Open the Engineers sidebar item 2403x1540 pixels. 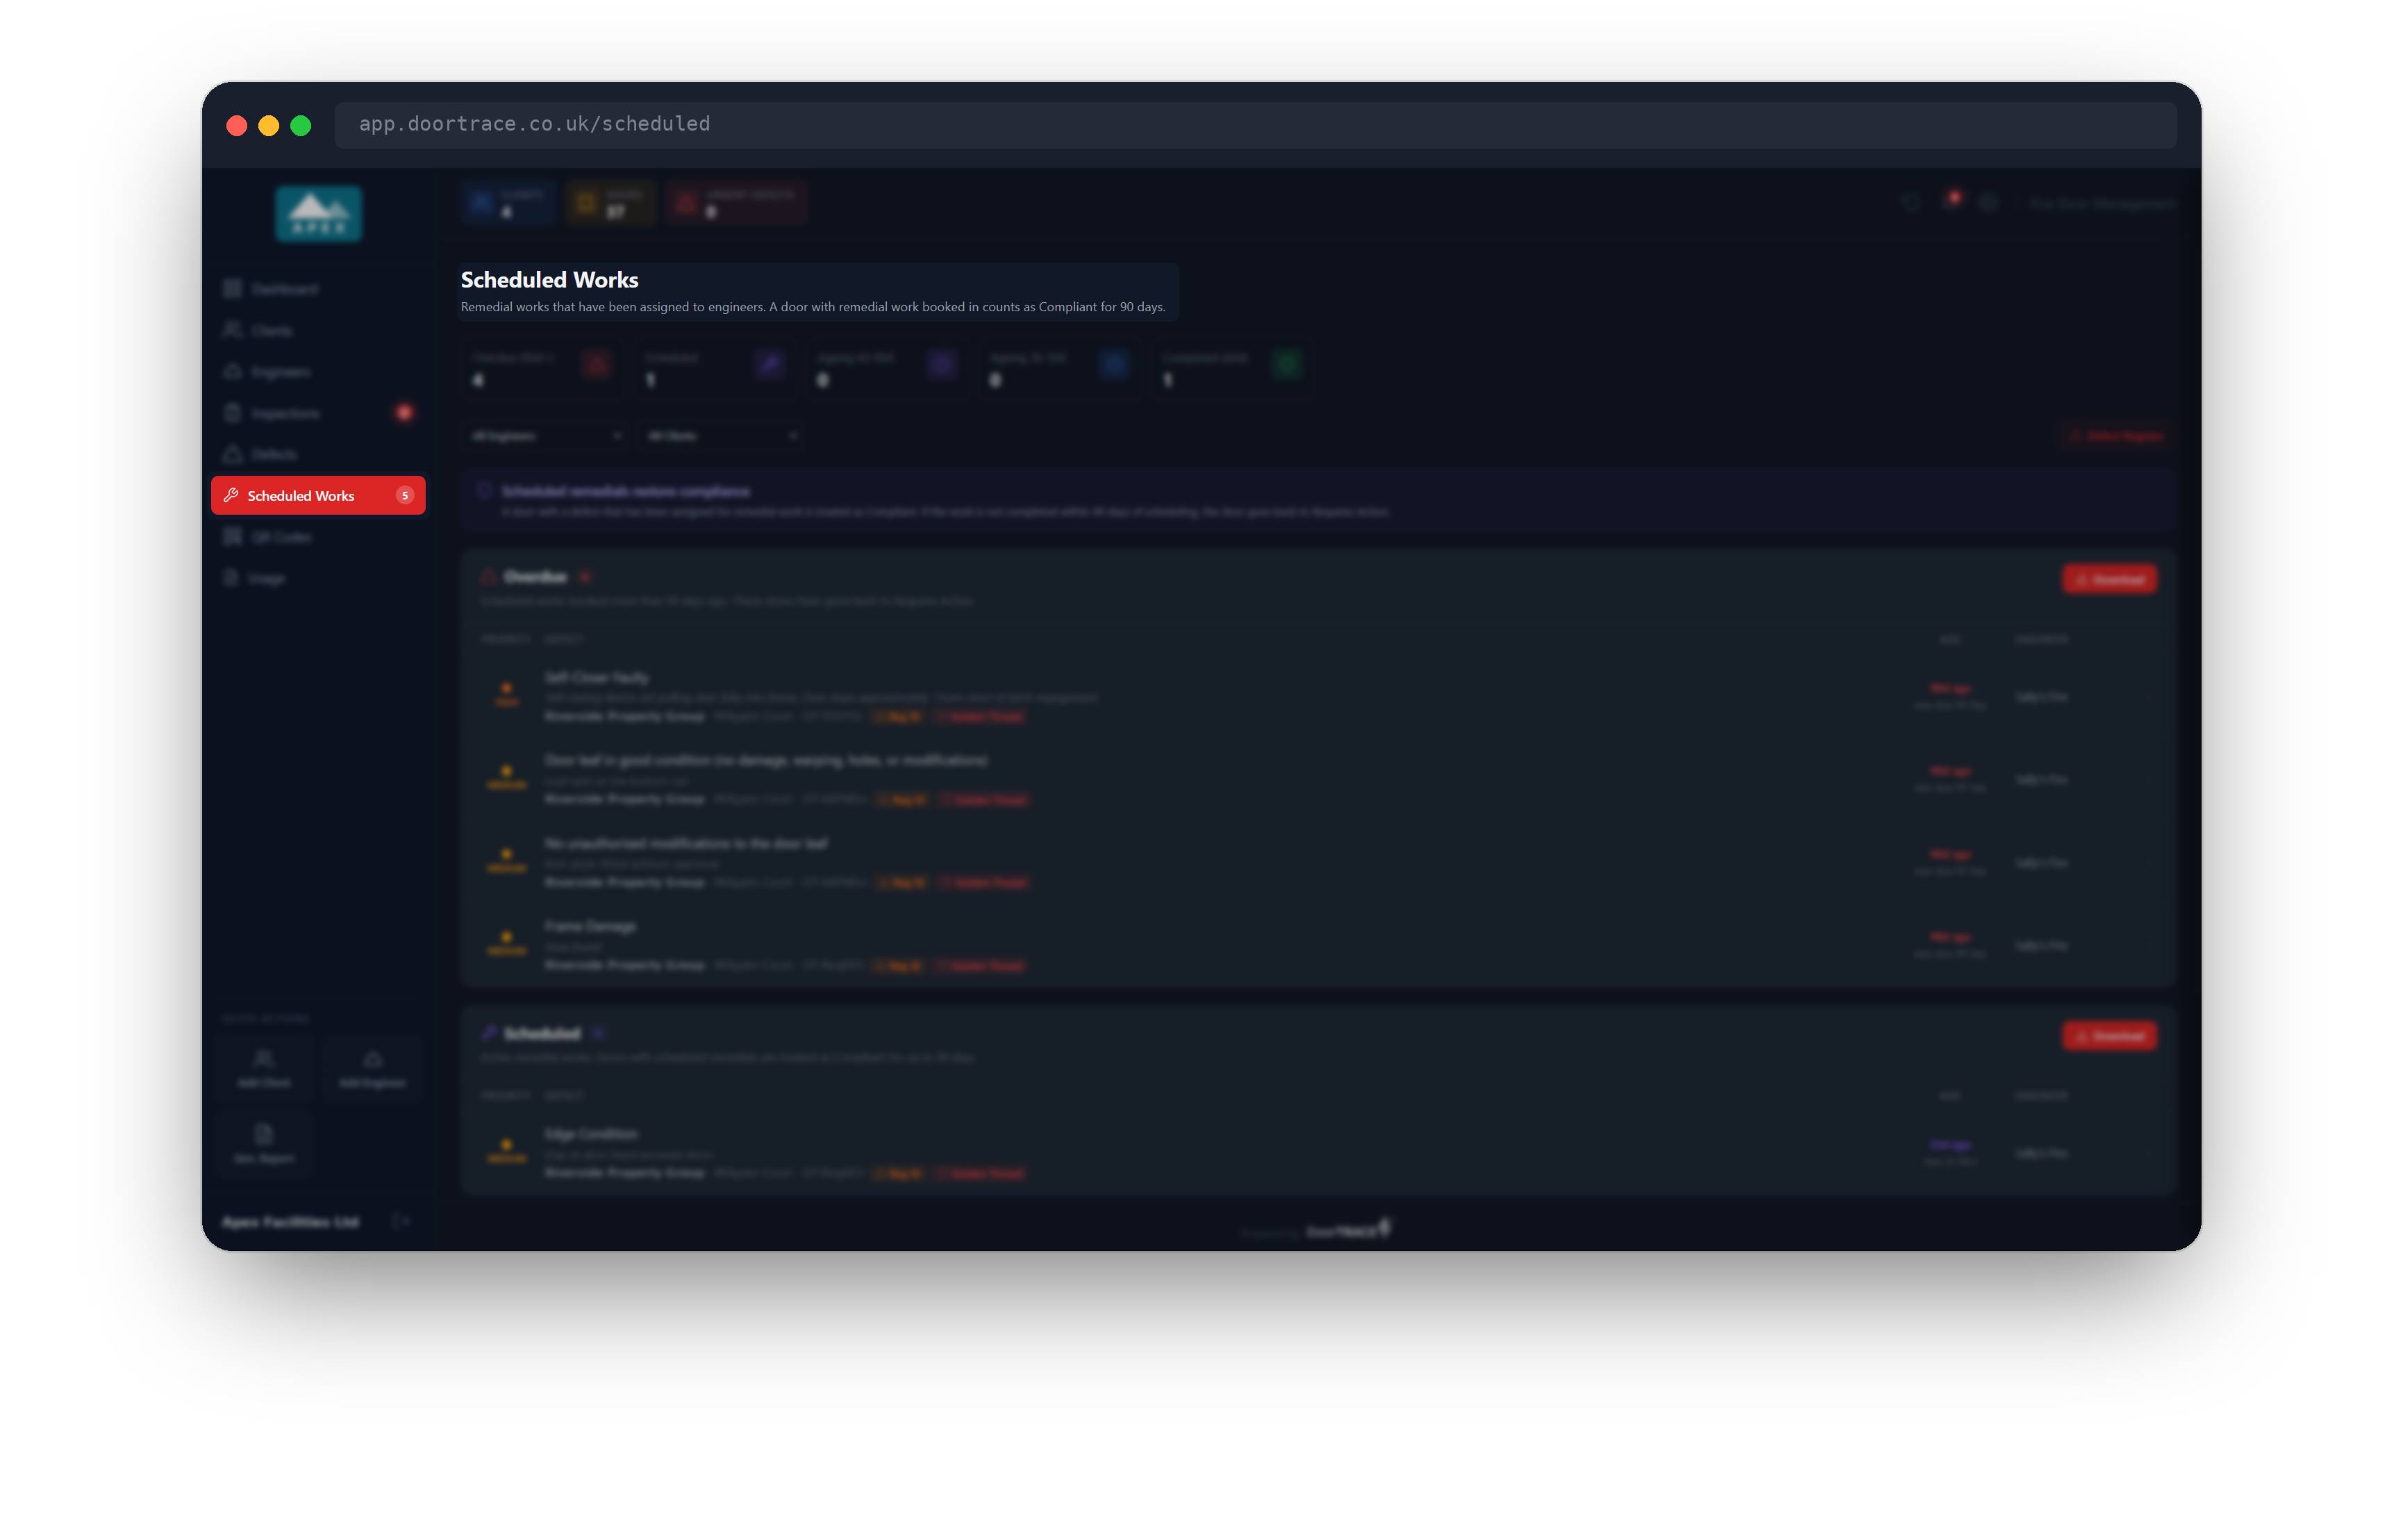tap(318, 371)
